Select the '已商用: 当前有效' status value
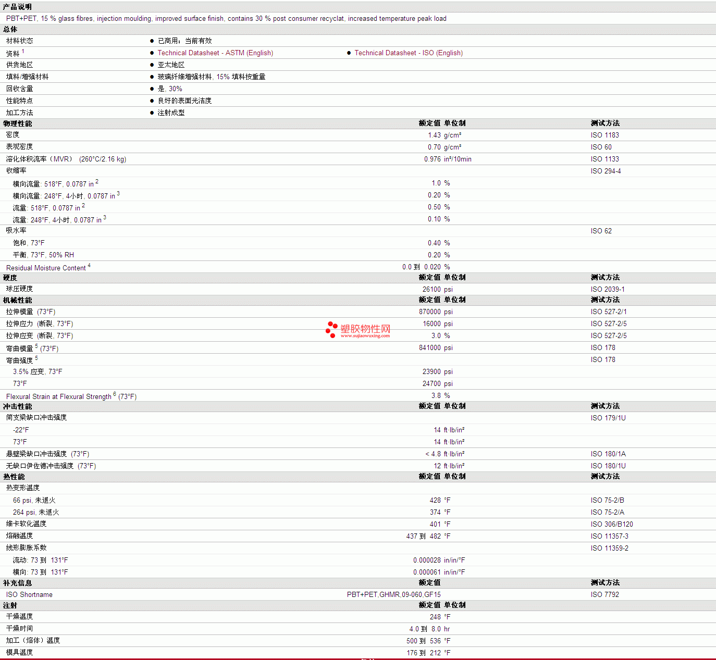 [184, 41]
